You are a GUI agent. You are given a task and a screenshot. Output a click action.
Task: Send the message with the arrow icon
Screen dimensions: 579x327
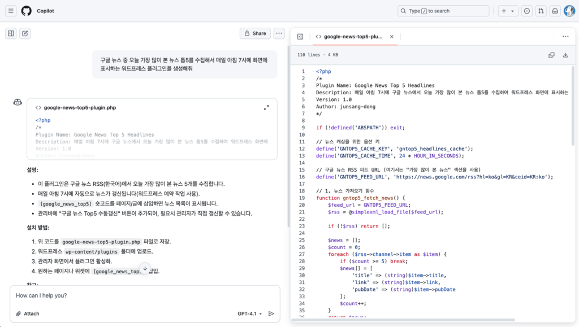pyautogui.click(x=271, y=314)
